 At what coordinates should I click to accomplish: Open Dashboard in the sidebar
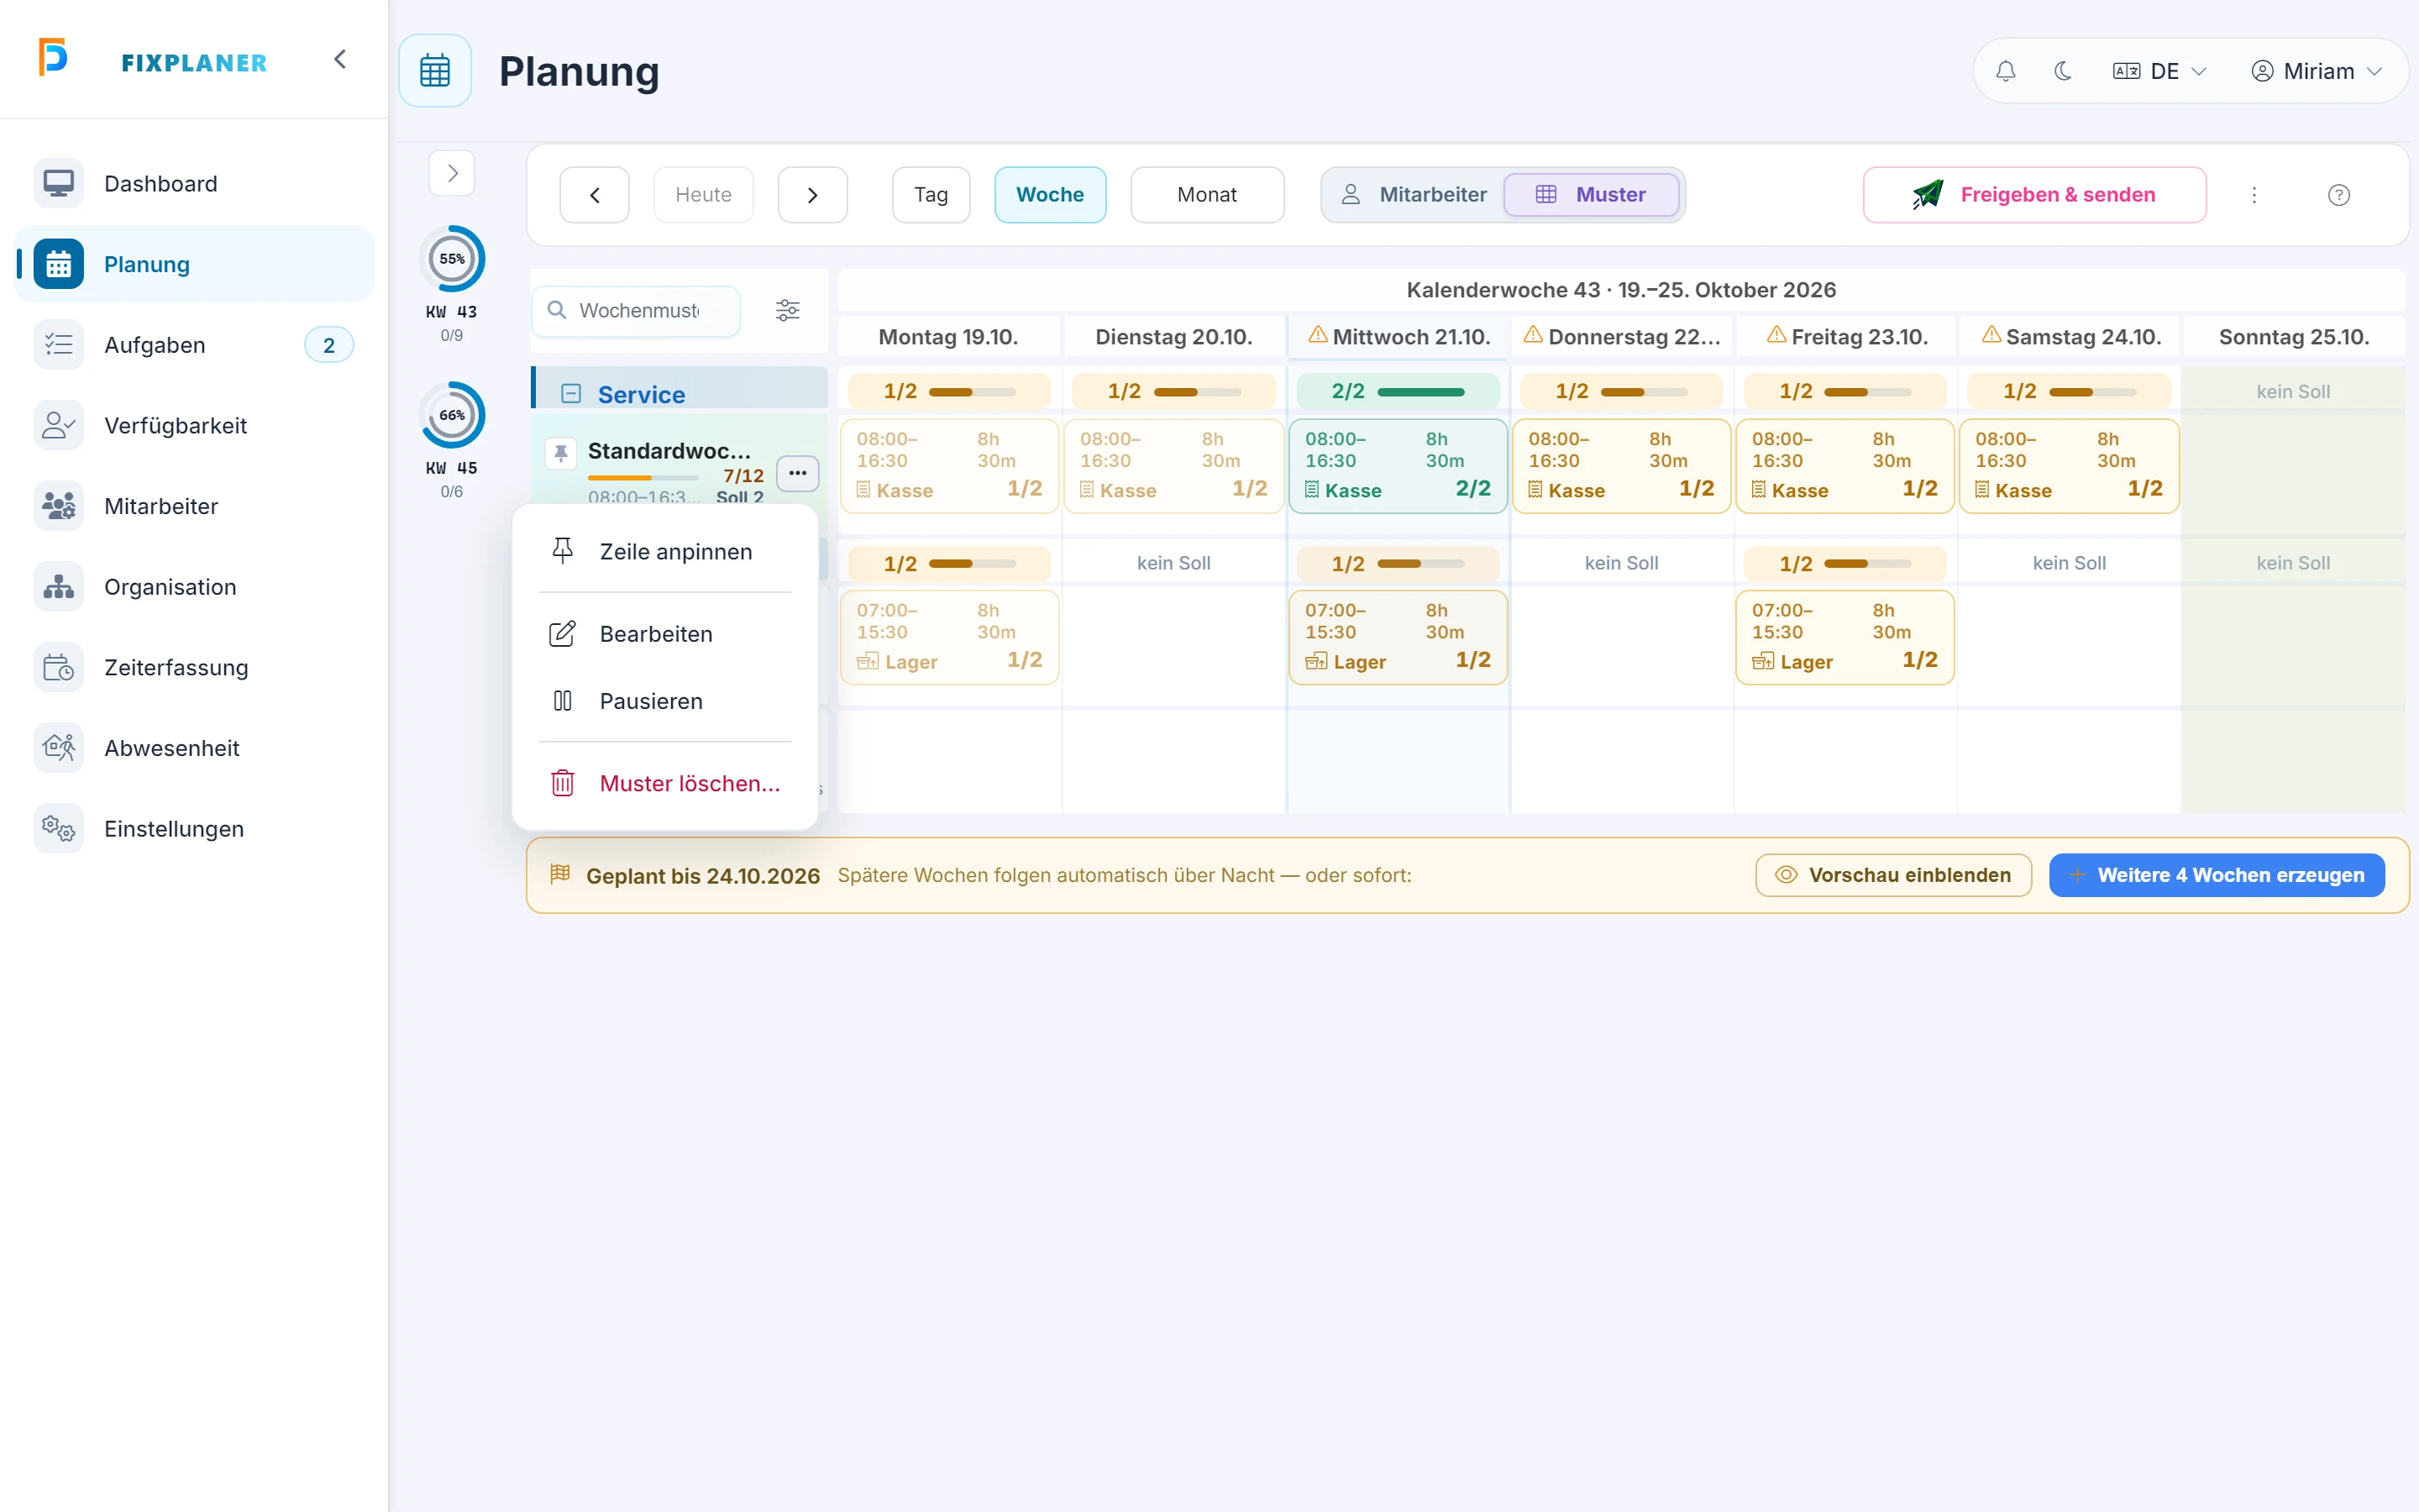click(x=194, y=184)
